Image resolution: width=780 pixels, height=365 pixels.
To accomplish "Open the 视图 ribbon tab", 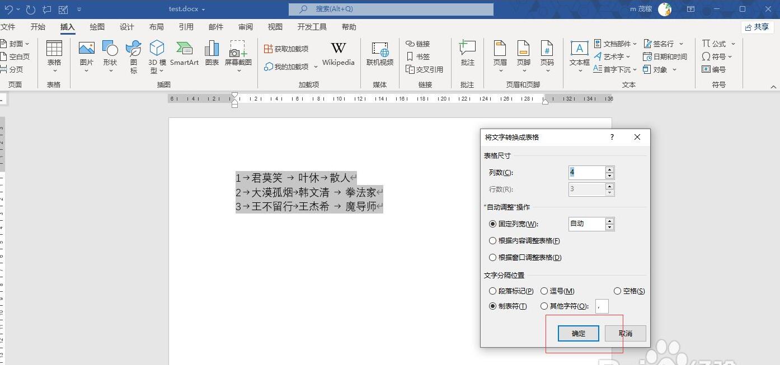I will [275, 27].
